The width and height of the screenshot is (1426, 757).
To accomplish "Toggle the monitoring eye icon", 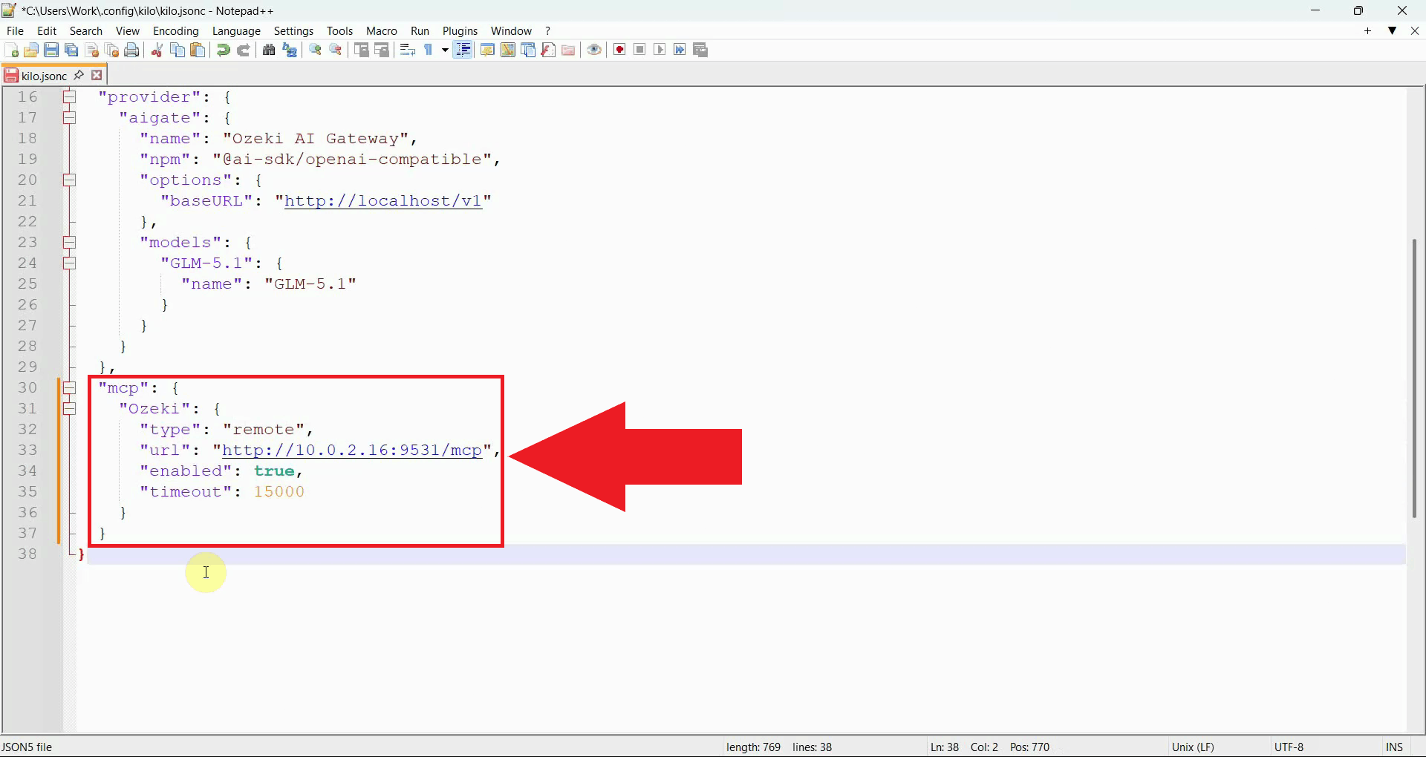I will pyautogui.click(x=594, y=50).
